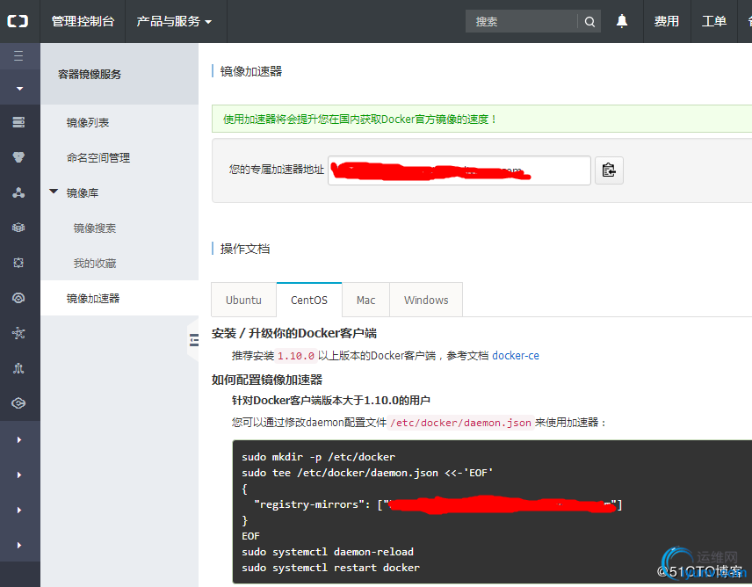Click the 'sudo tee /etc/docker/daemon.json' code line
752x587 pixels.
tap(367, 473)
